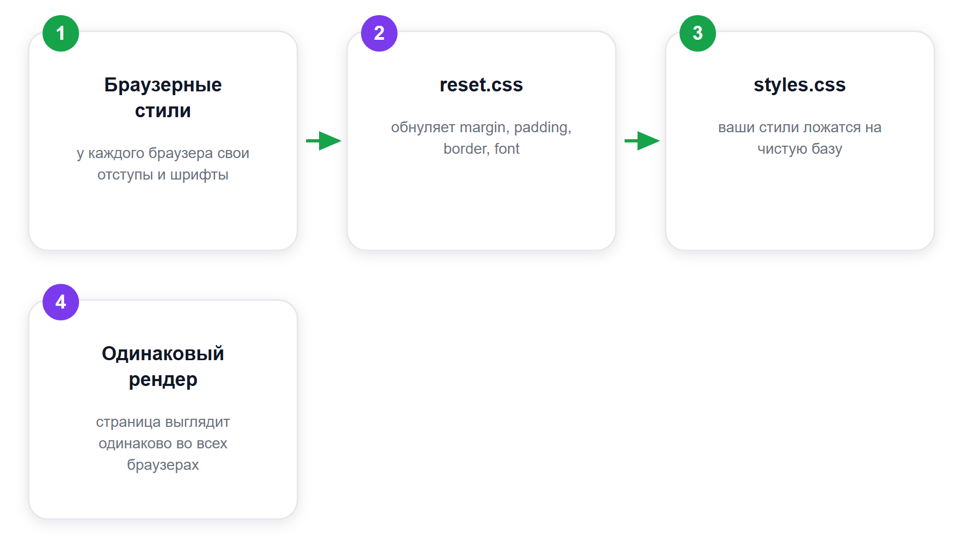Select the 'Браузерные стили' heading

point(163,97)
